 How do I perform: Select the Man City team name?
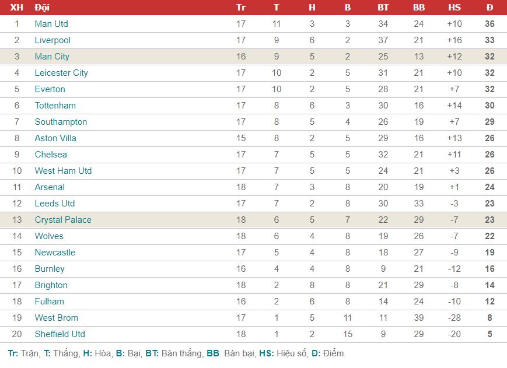pos(52,57)
